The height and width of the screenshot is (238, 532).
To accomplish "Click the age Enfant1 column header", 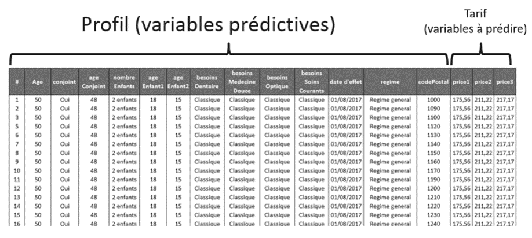I will 154,82.
